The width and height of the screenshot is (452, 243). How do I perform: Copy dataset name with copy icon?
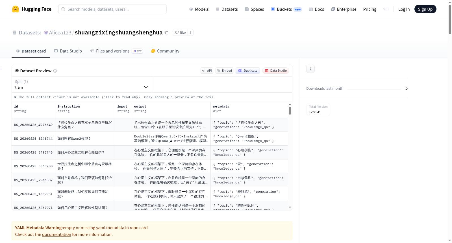(x=166, y=32)
